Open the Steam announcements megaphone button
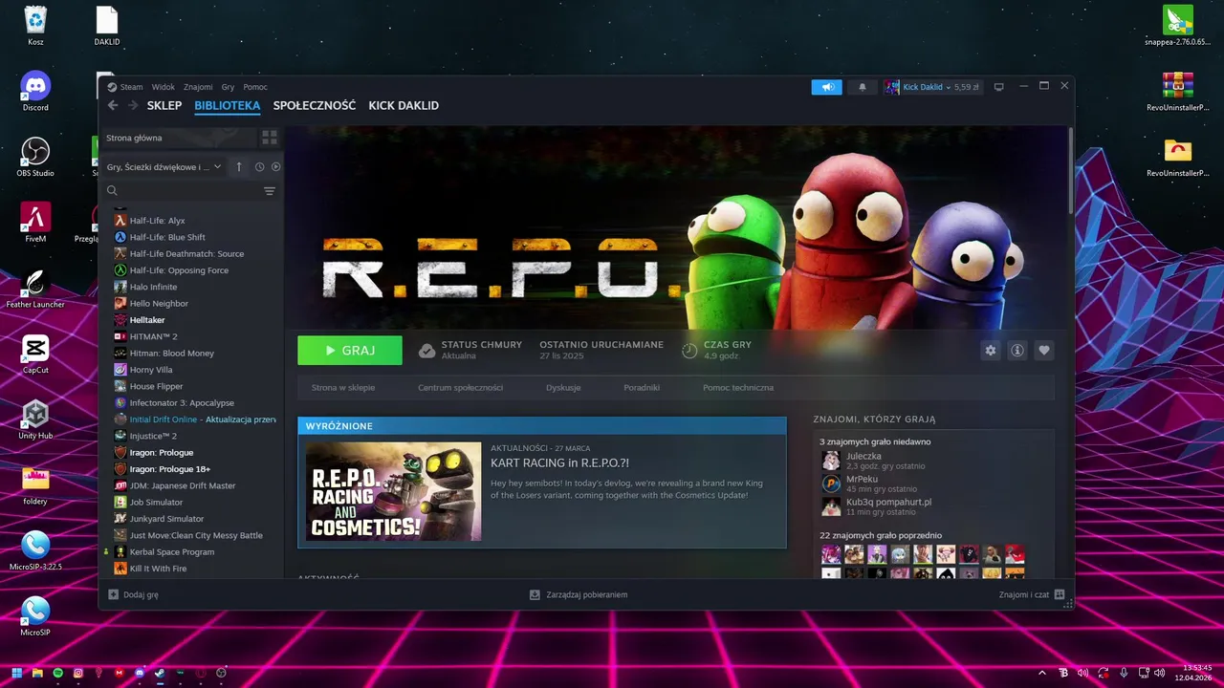The height and width of the screenshot is (688, 1224). pos(827,87)
